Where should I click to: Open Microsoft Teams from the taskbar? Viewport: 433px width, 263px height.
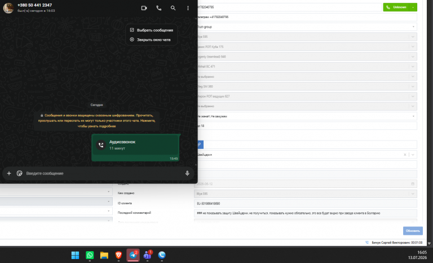click(x=148, y=255)
